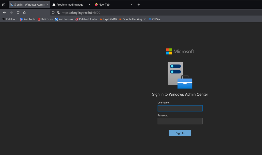
Task: Switch to the Problem loading page tab
Action: click(70, 5)
